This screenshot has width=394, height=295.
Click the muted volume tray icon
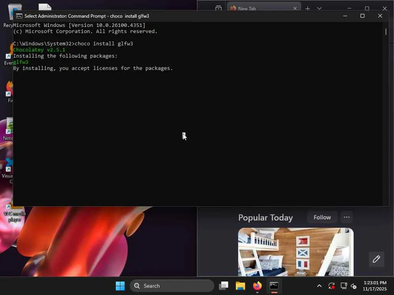pos(354,286)
